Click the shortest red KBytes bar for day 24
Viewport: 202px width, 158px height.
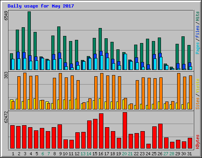click(148, 146)
